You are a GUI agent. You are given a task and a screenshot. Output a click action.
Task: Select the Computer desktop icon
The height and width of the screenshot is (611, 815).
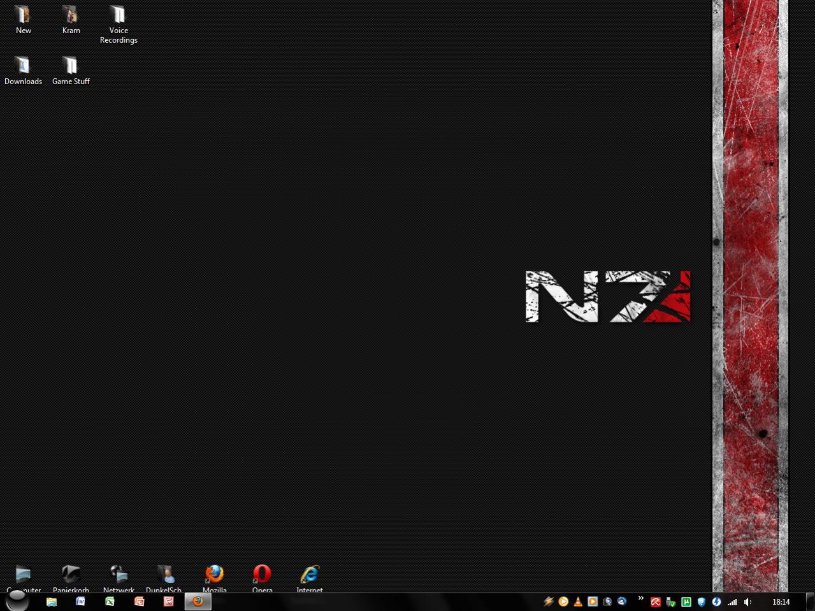click(x=23, y=579)
